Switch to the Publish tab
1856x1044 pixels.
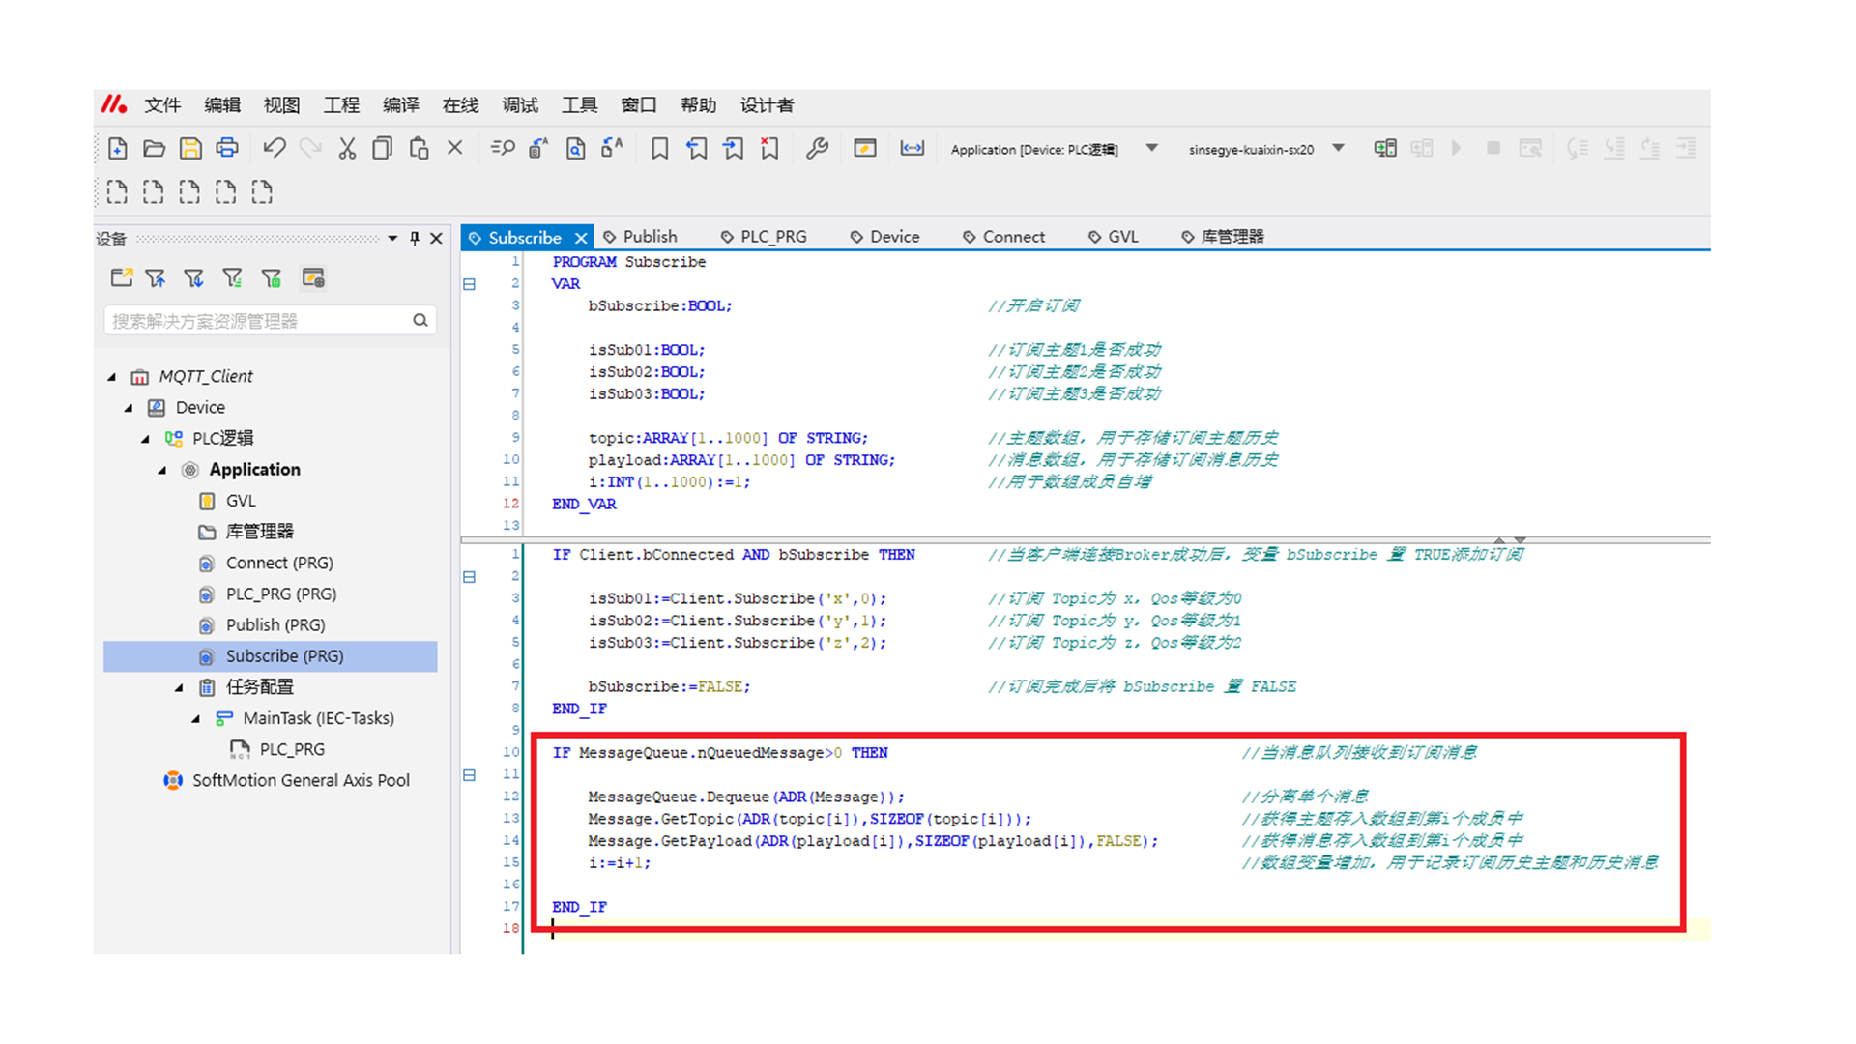(x=640, y=237)
